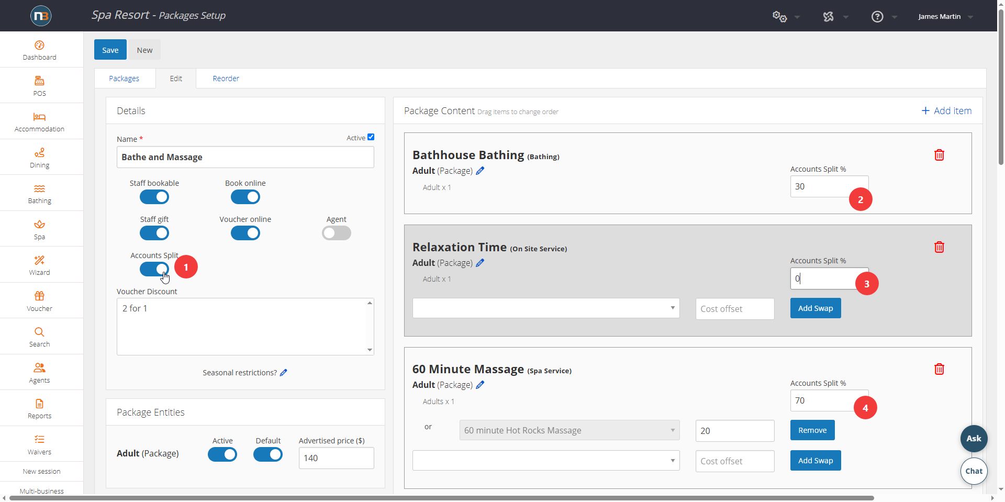The height and width of the screenshot is (502, 1005).
Task: Click the Save button
Action: coord(110,50)
